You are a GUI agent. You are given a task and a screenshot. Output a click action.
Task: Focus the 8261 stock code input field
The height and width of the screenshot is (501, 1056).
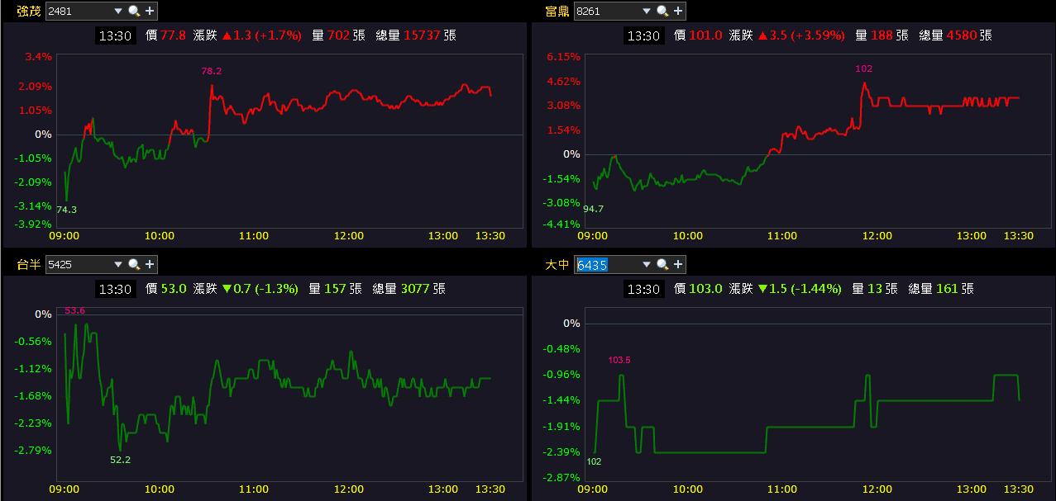[605, 11]
